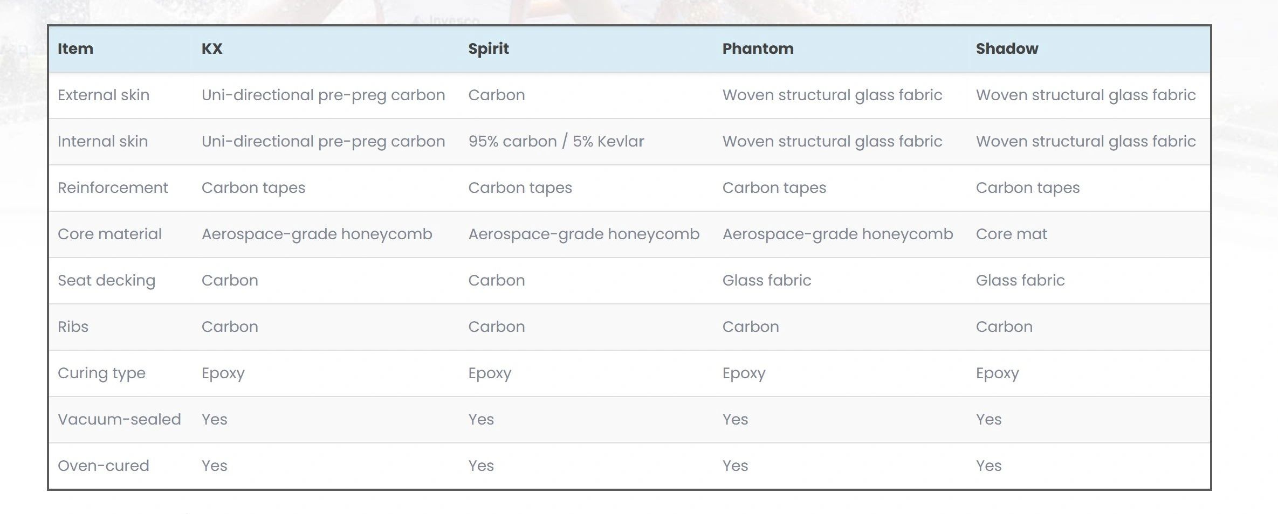Select the "Seat decking" row label
The width and height of the screenshot is (1278, 514).
106,281
